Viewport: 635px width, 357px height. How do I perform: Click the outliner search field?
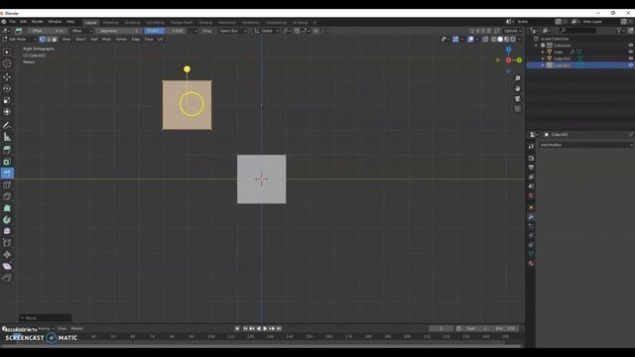pos(577,31)
